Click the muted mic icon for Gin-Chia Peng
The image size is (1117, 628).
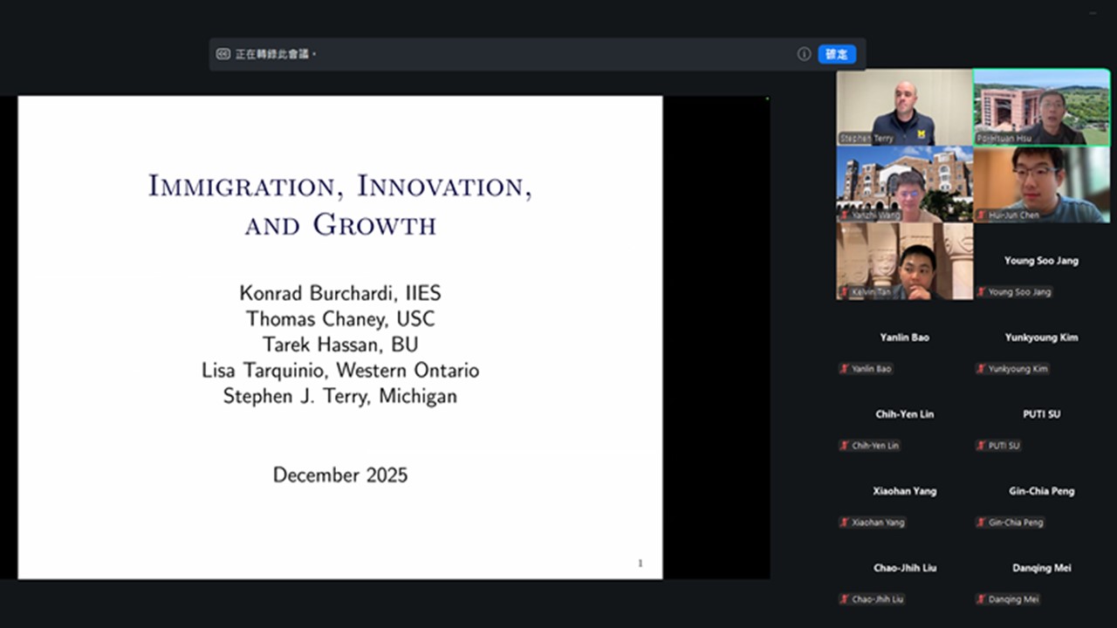(982, 522)
